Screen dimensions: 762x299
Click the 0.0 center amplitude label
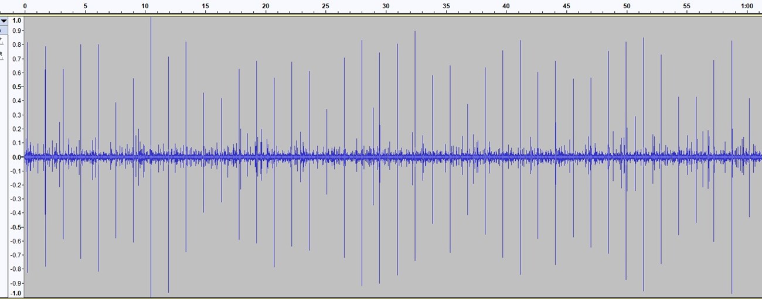[x=16, y=157]
